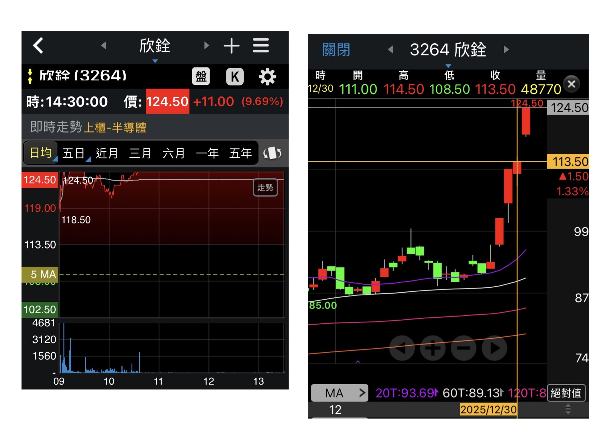Expand dropdown under 欣銓 title
The height and width of the screenshot is (438, 603).
[x=155, y=61]
